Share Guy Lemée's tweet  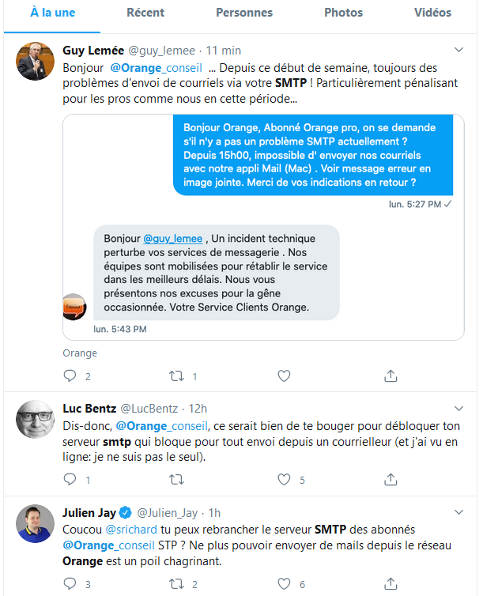tap(391, 375)
